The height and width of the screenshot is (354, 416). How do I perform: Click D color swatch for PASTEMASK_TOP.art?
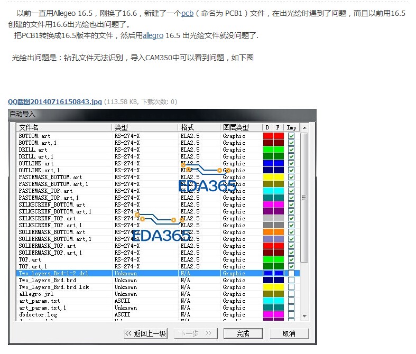coord(268,191)
